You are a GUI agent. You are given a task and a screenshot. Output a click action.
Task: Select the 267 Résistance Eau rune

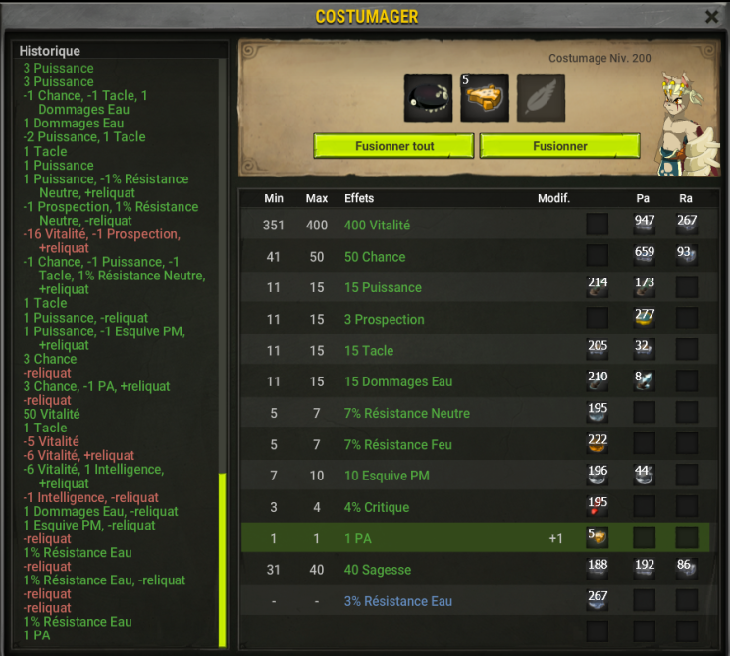click(598, 600)
